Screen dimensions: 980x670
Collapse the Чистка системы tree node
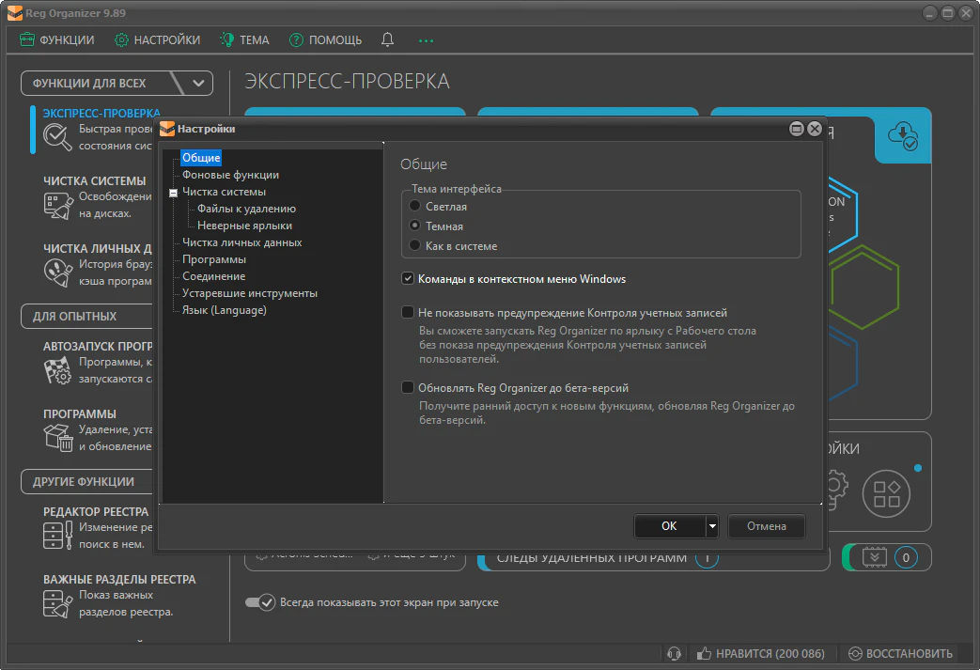173,193
